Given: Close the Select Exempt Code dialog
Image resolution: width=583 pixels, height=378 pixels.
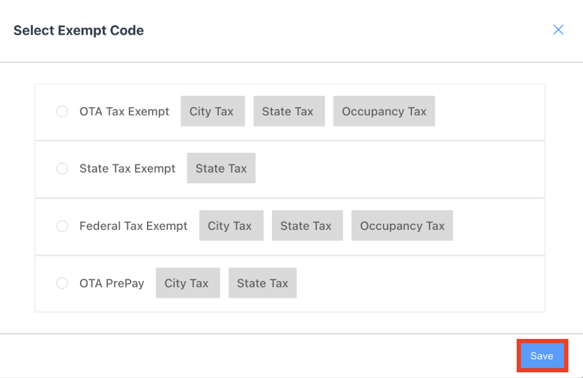Looking at the screenshot, I should pos(558,30).
